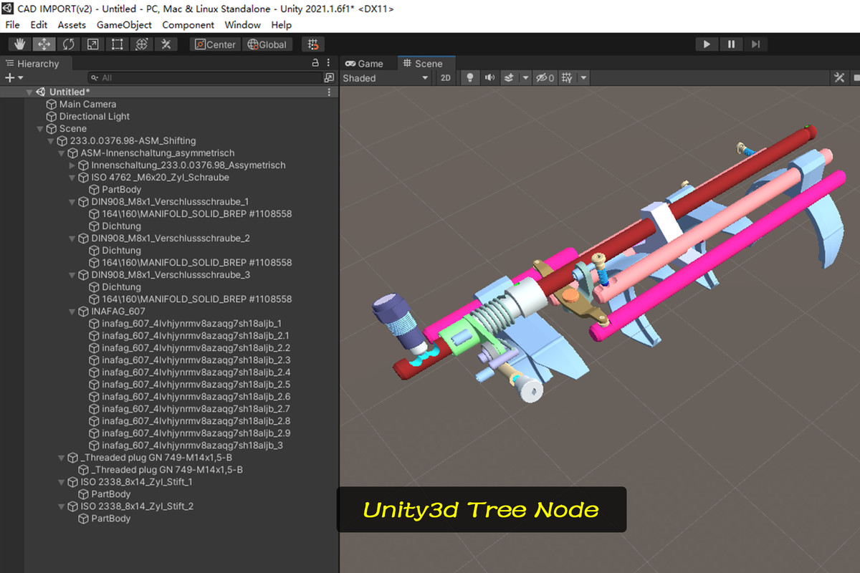Open the Hierarchy panel three-dot menu
Viewport: 860px width, 573px height.
pos(328,63)
